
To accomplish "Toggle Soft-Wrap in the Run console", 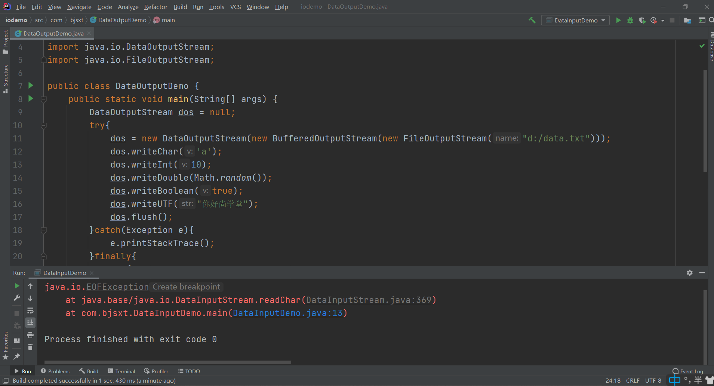I will coord(30,310).
